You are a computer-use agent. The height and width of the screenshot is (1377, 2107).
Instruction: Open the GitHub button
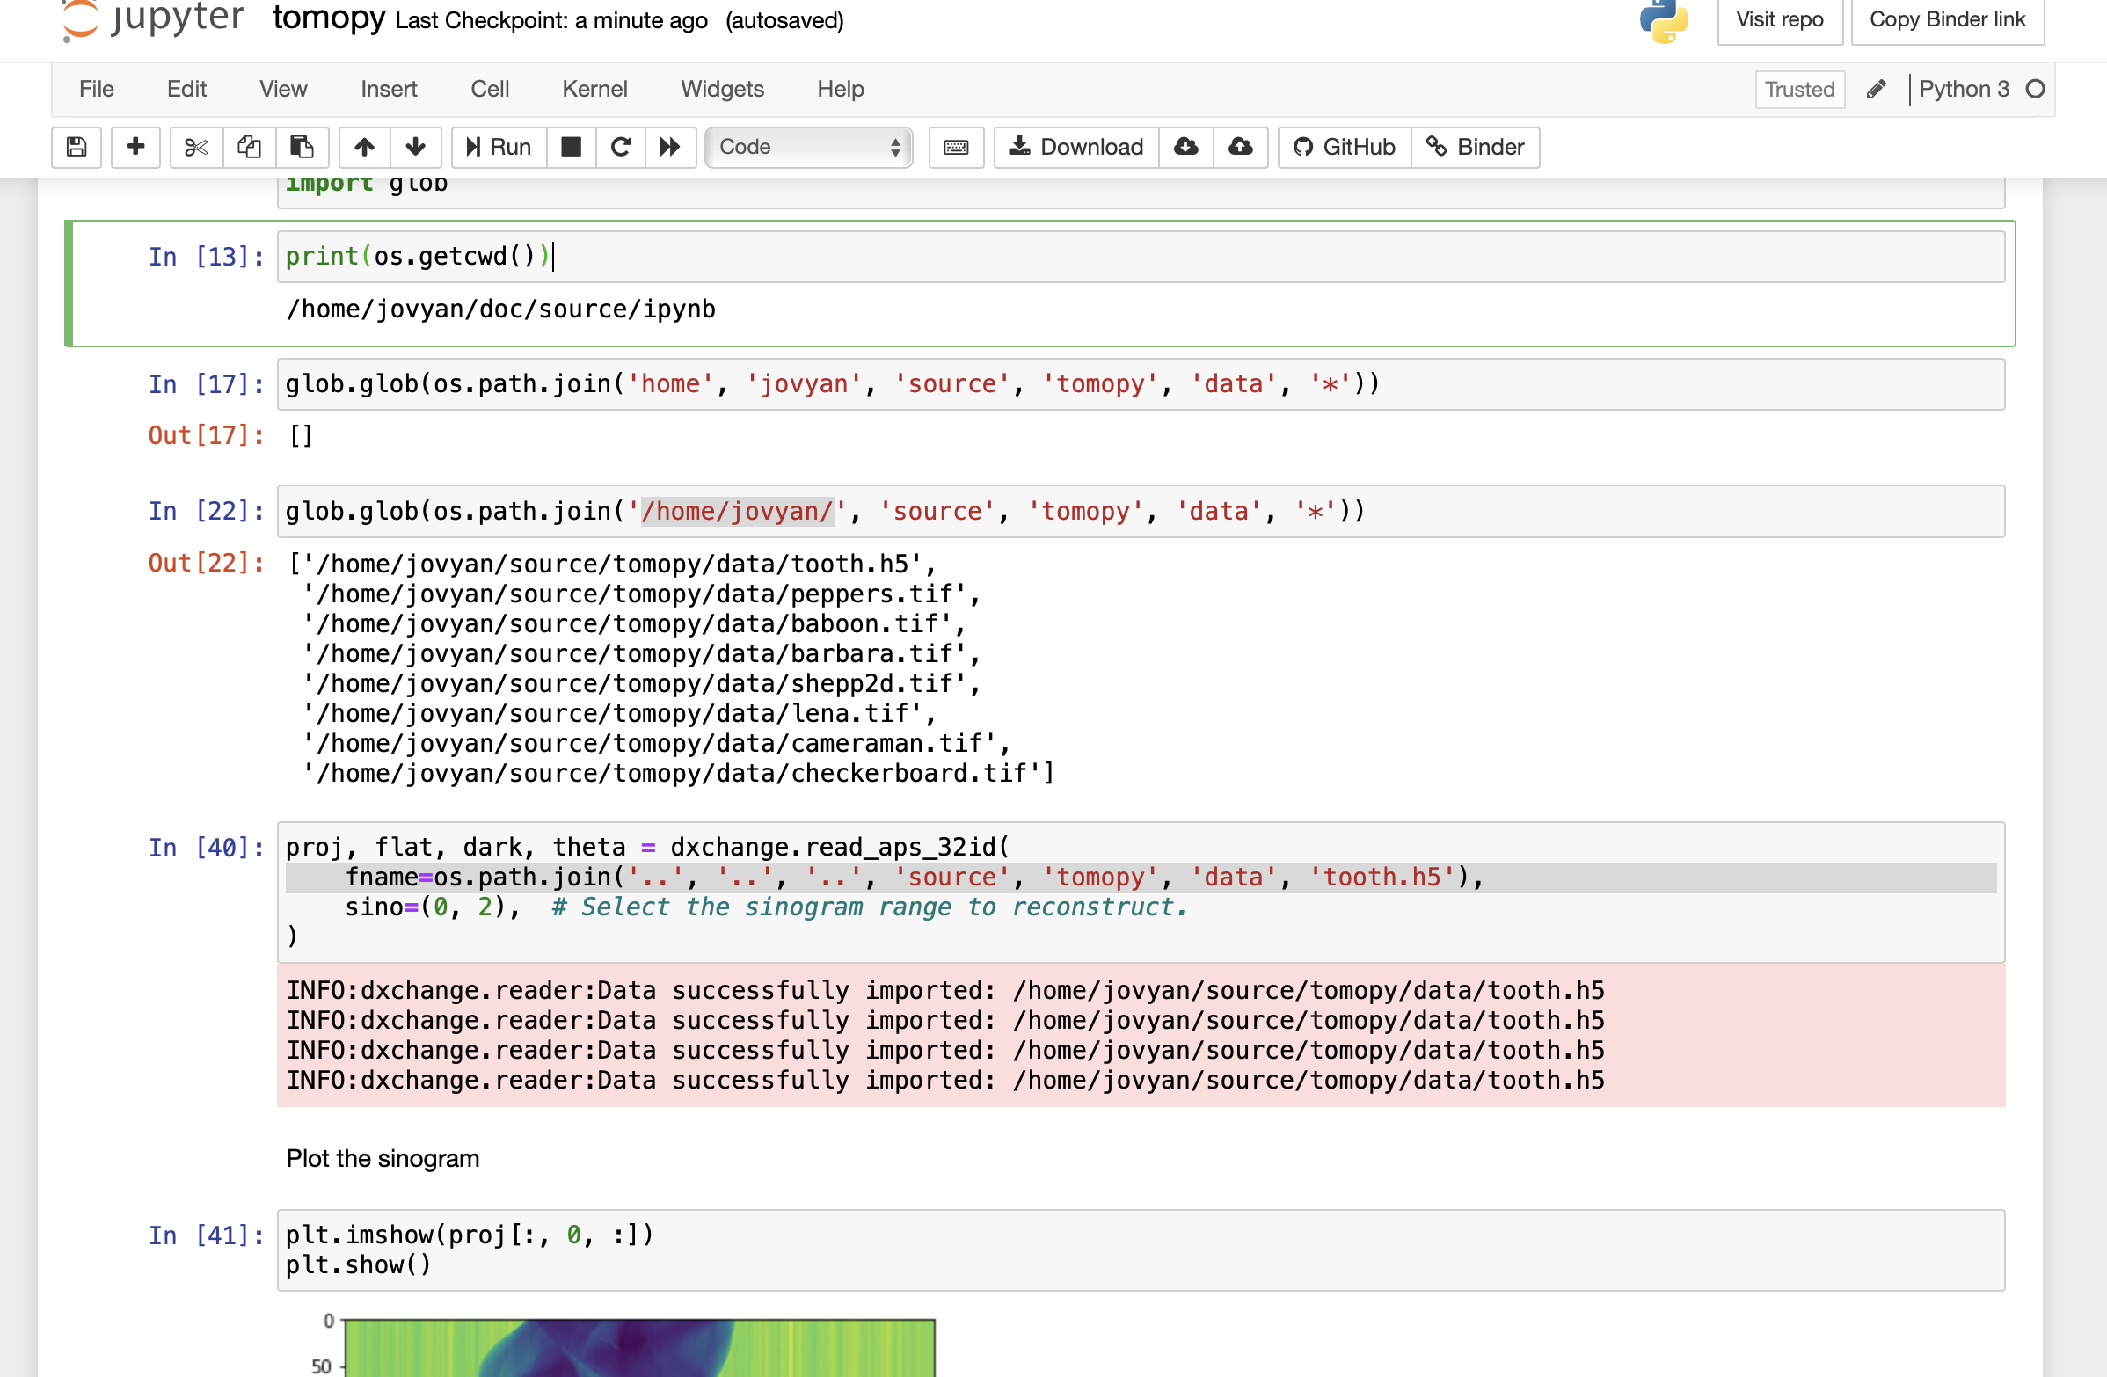(x=1344, y=147)
